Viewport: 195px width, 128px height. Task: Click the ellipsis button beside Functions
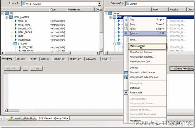(25, 68)
